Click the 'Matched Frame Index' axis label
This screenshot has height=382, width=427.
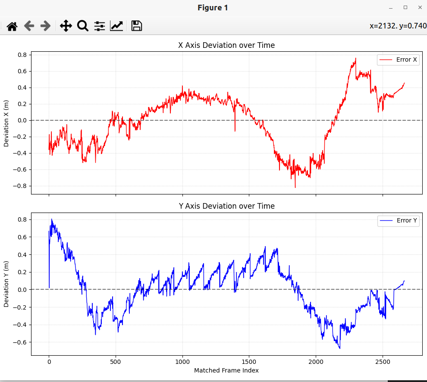(226, 370)
